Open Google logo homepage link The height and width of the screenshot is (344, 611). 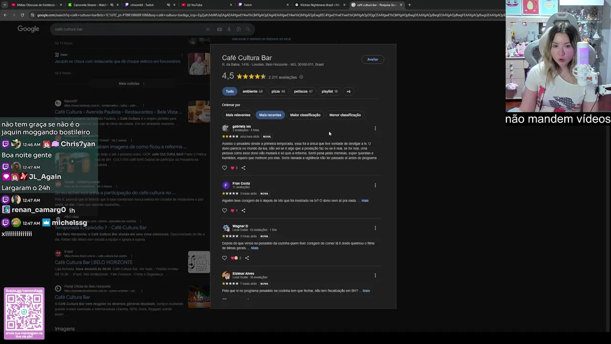coord(28,29)
